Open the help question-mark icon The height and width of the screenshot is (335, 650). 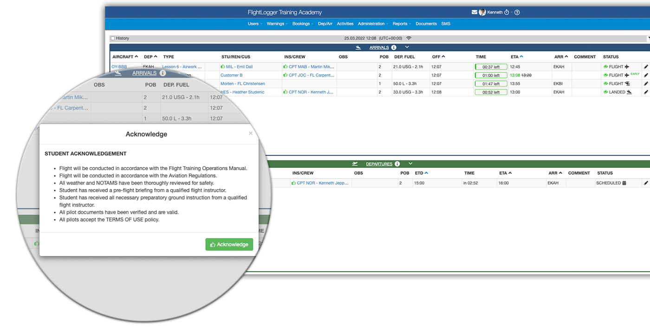click(517, 13)
